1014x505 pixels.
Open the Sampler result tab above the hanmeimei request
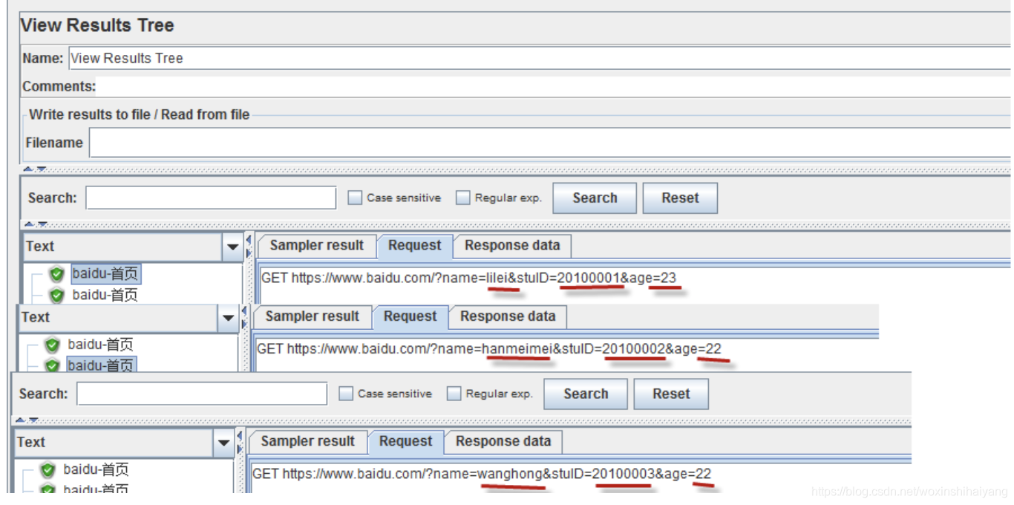point(313,316)
